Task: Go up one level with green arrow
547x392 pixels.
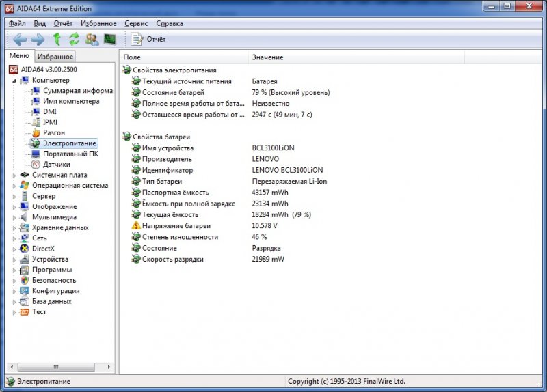Action: tap(57, 39)
